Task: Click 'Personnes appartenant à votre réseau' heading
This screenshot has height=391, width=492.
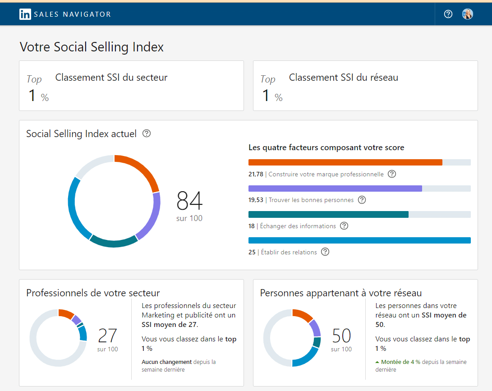Action: tap(341, 293)
